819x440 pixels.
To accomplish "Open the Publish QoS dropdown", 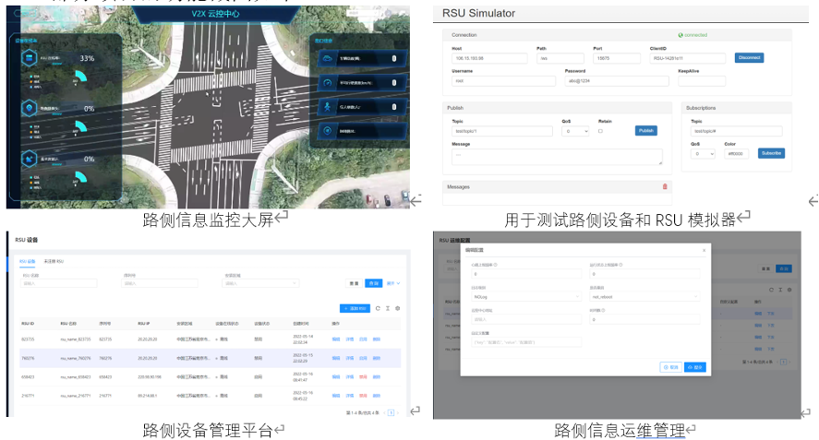I will coord(575,131).
